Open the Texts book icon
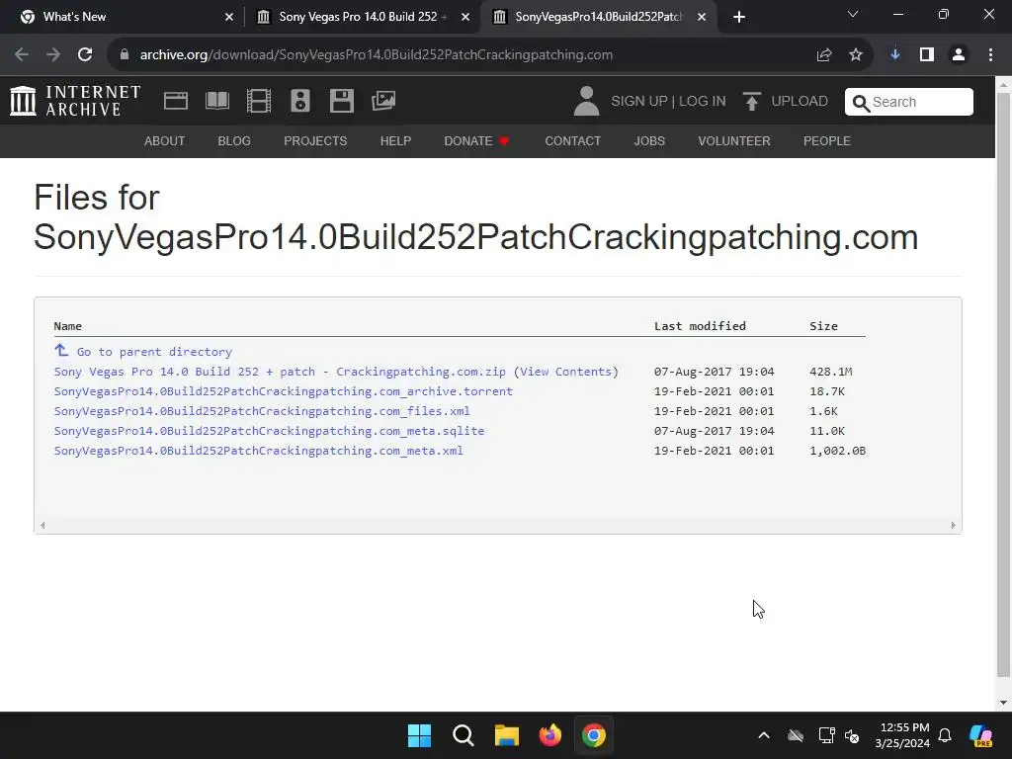 click(216, 101)
